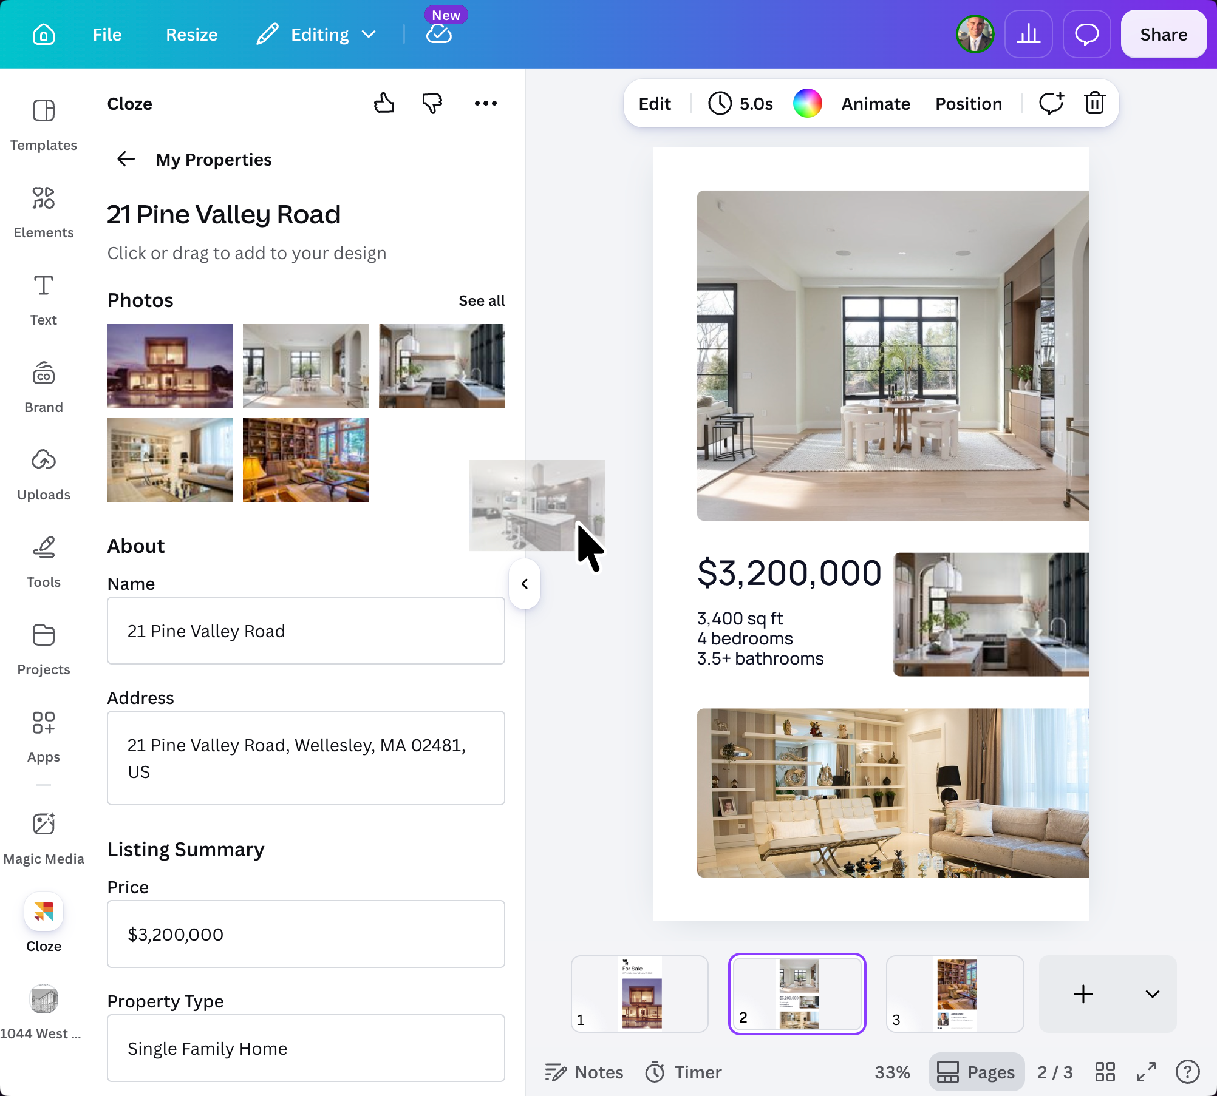The height and width of the screenshot is (1096, 1217).
Task: Open the help question mark icon
Action: tap(1188, 1072)
